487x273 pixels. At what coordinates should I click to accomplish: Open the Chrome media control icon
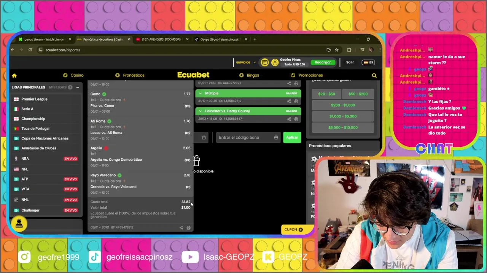click(x=362, y=50)
